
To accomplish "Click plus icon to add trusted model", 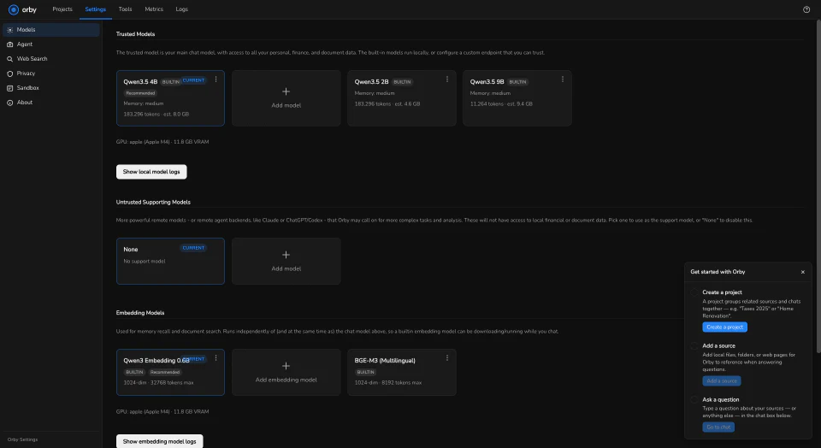I will 286,91.
